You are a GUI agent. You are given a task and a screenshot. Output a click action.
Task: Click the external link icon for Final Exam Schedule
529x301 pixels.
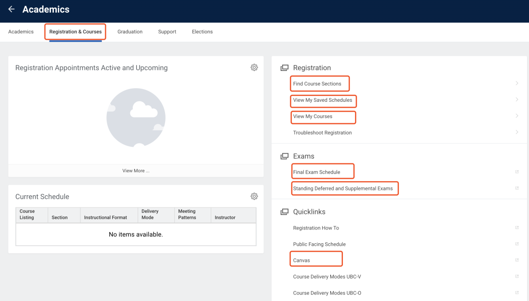click(x=517, y=172)
